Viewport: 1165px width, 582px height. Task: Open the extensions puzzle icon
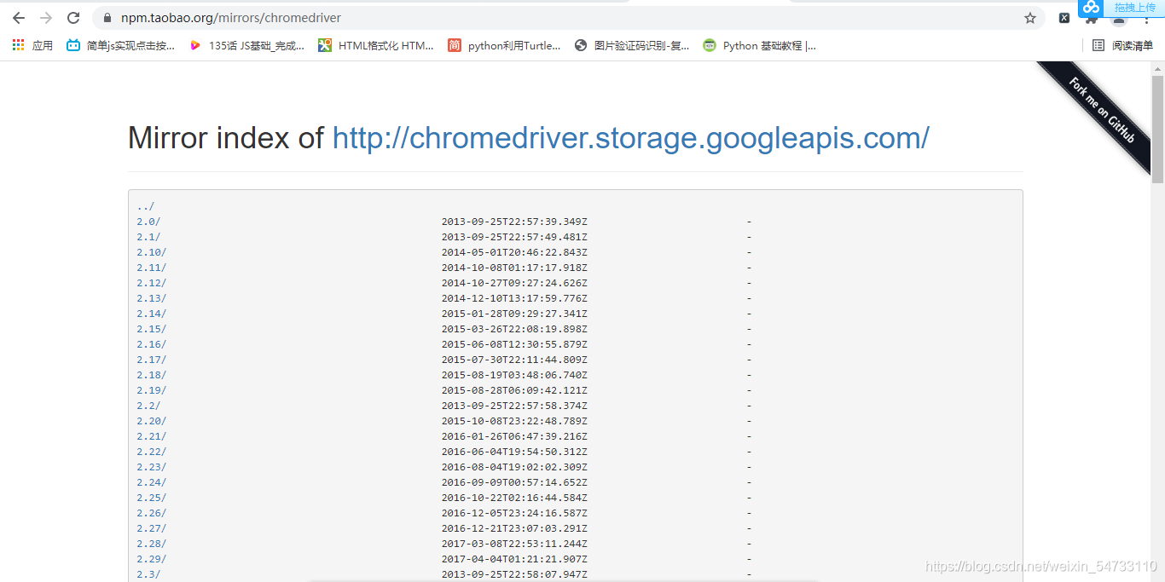click(1091, 19)
